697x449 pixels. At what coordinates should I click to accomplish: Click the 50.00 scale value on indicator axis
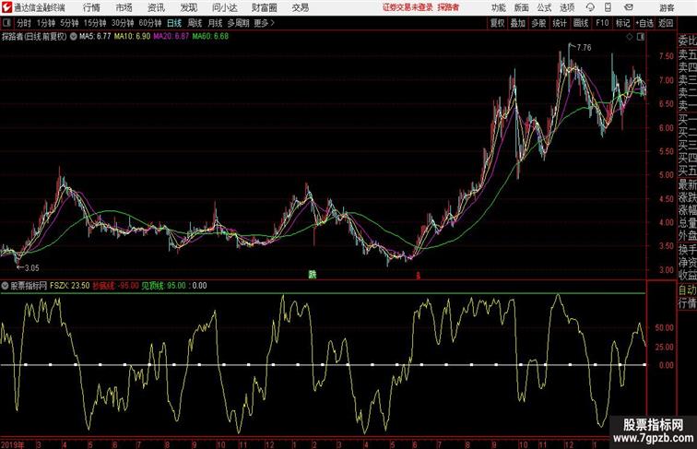[x=664, y=327]
